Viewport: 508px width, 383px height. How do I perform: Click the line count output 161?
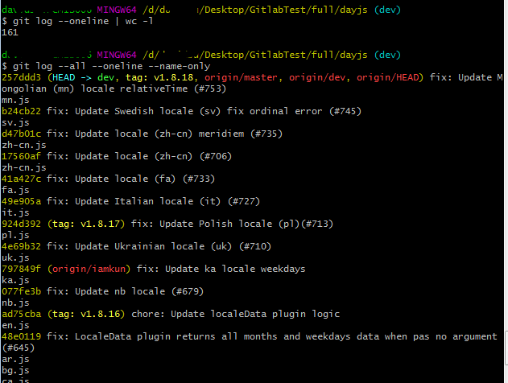point(10,31)
